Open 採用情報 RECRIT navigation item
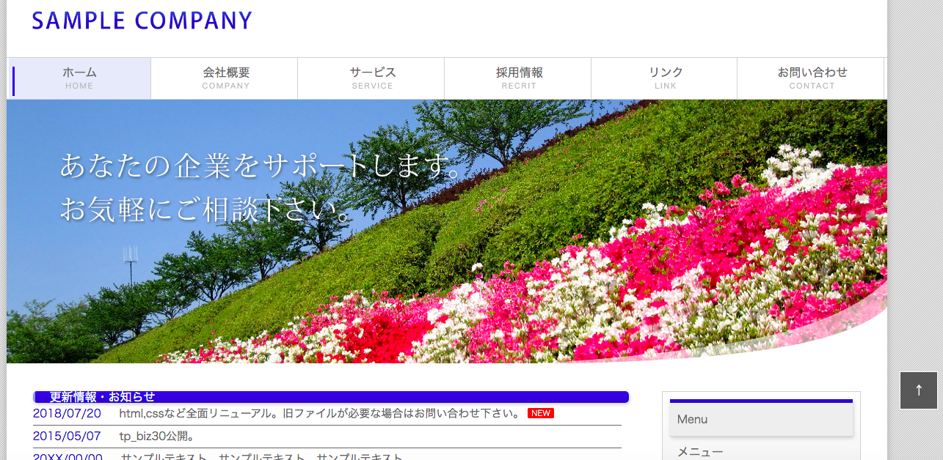 519,78
